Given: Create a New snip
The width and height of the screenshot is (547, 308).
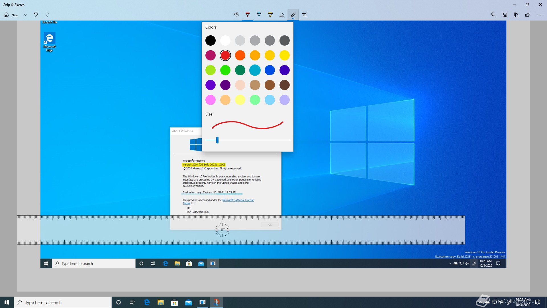Looking at the screenshot, I should (x=11, y=15).
